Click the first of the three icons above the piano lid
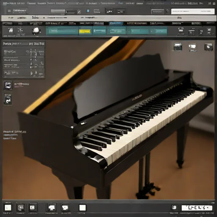This screenshot has height=217, width=217. click(x=178, y=47)
